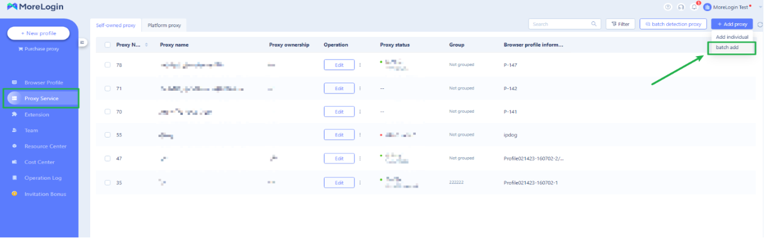Click the refresh icon beside Add proxy
Viewport: 764px width, 238px height.
tap(759, 24)
